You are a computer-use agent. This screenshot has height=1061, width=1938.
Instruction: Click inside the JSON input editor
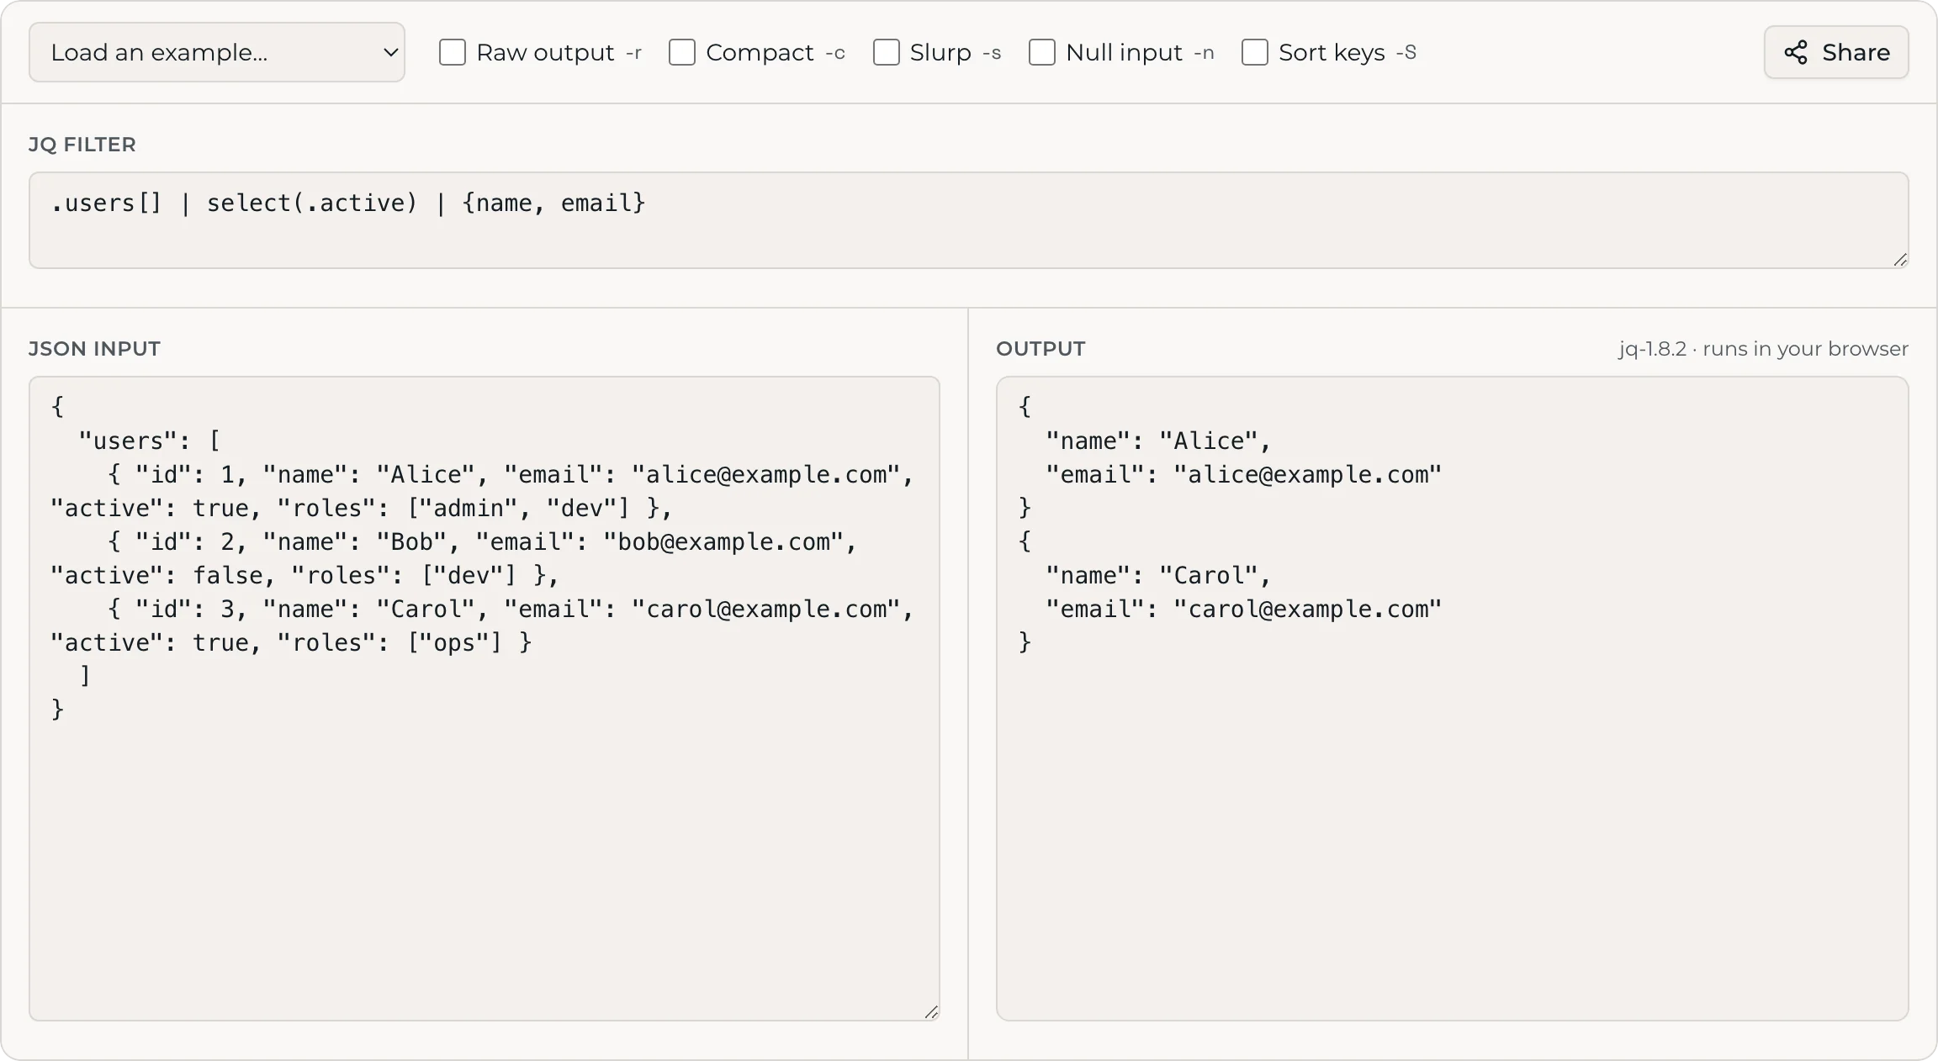484,698
